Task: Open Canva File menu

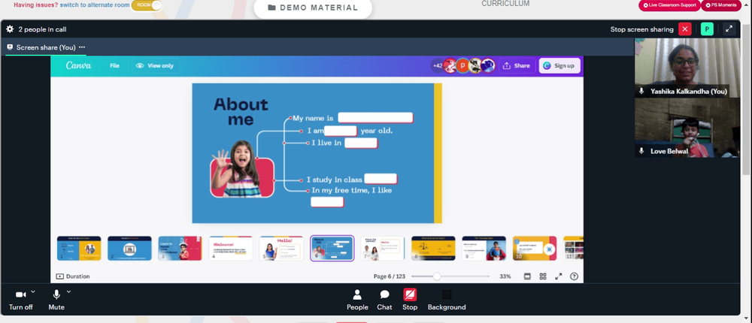Action: 114,65
